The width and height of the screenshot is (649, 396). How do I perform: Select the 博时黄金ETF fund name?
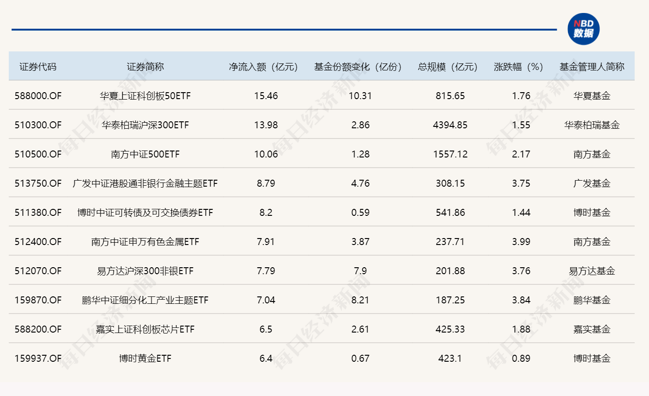click(x=145, y=358)
